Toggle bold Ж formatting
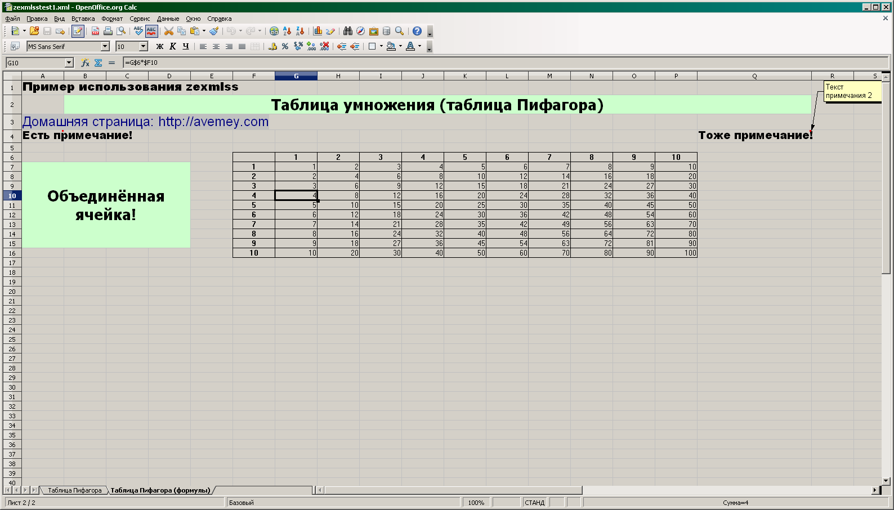Screen dimensions: 894x510 (x=160, y=47)
